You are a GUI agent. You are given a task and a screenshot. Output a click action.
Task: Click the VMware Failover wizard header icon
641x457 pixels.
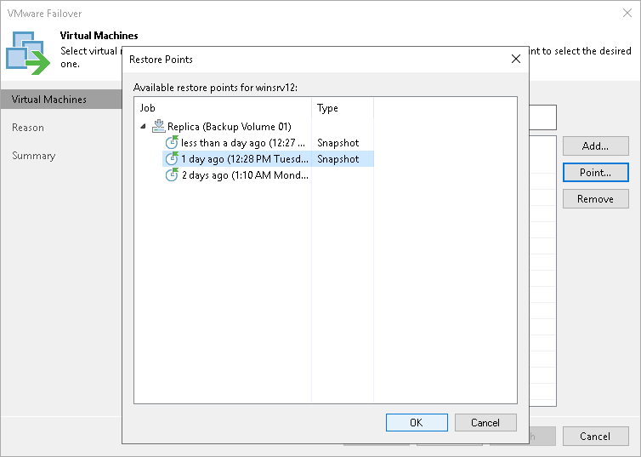[28, 53]
